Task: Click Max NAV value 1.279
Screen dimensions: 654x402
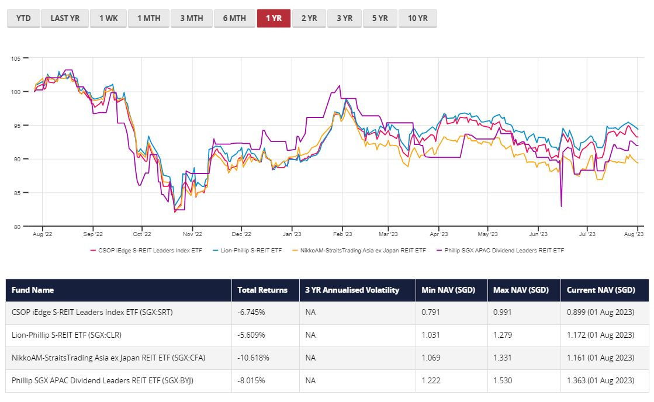Action: pyautogui.click(x=502, y=335)
